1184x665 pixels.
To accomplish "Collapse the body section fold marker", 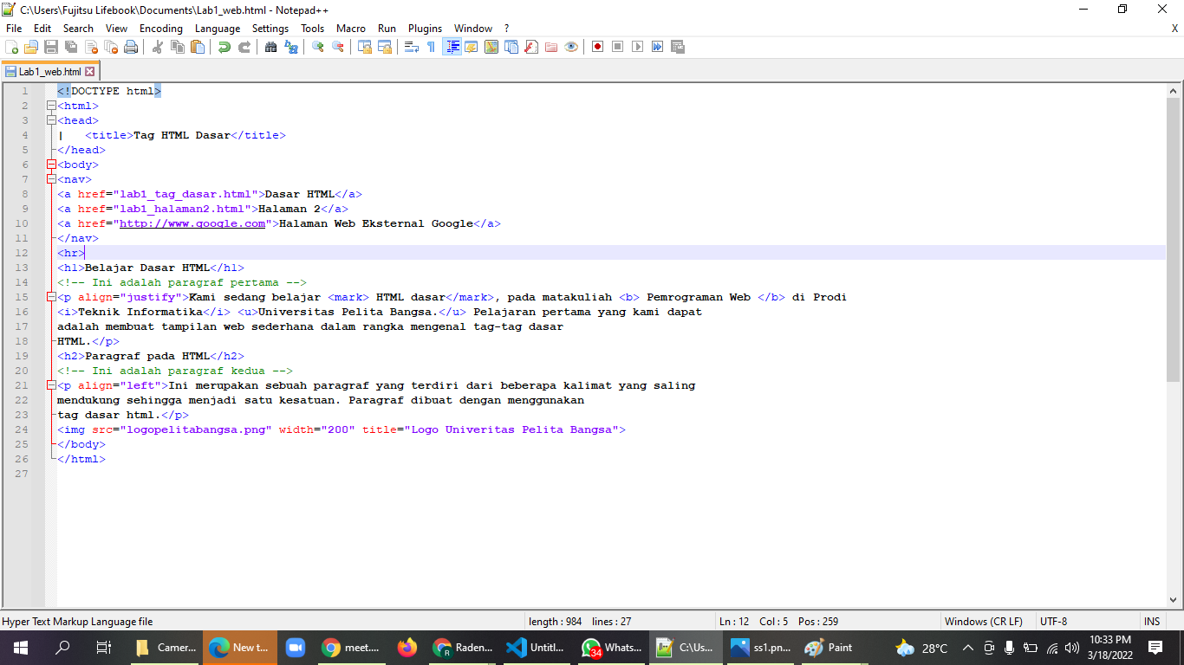I will click(51, 165).
